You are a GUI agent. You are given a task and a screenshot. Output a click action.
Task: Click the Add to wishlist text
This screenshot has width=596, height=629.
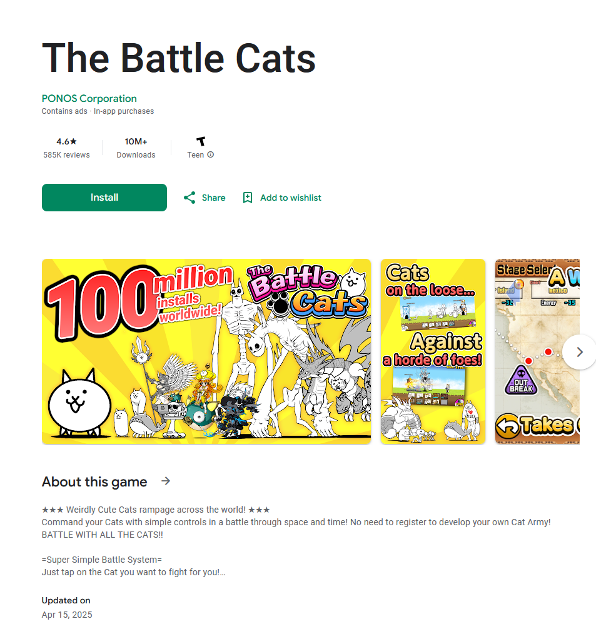click(x=291, y=198)
